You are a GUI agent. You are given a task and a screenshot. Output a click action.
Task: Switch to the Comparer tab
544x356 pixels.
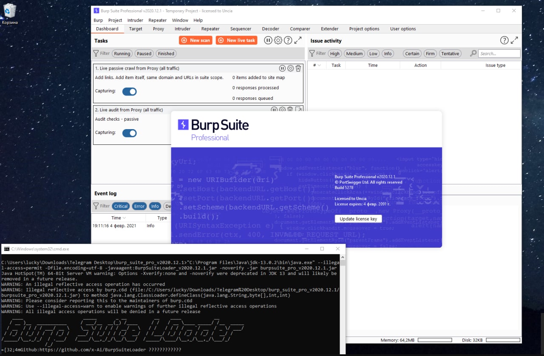(x=300, y=29)
